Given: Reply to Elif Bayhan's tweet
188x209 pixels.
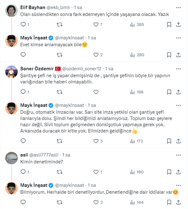Looking at the screenshot, I should [x=23, y=24].
